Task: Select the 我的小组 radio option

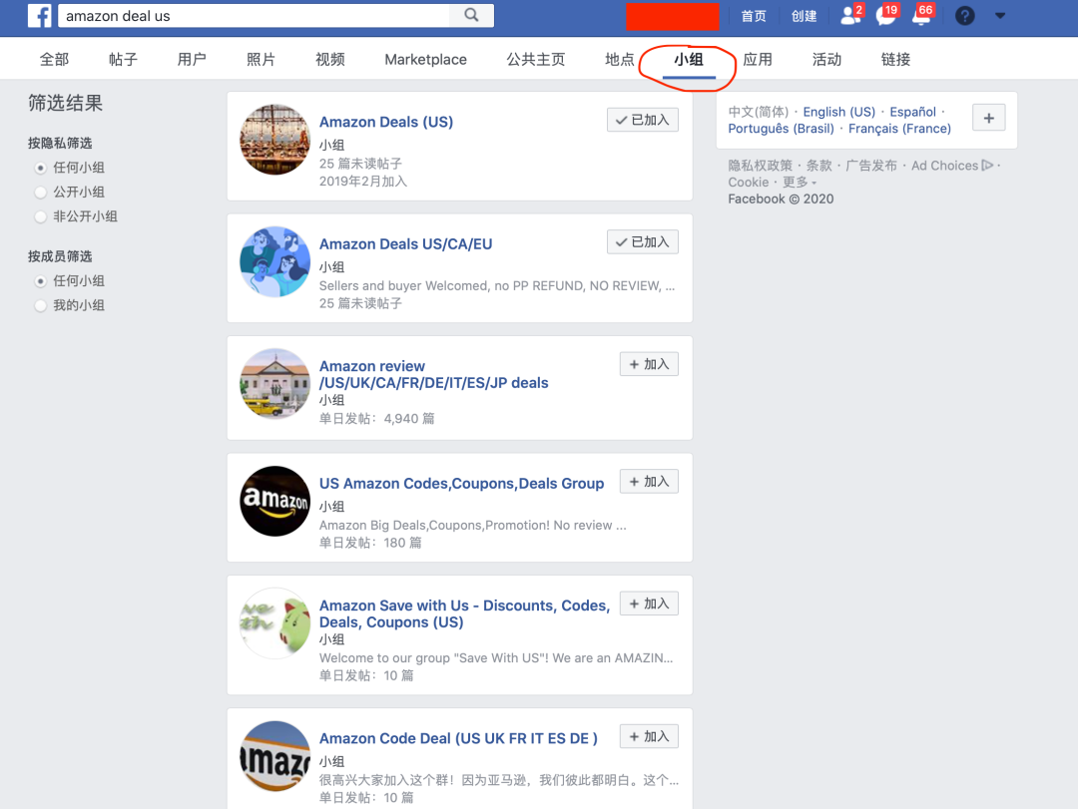Action: [41, 305]
